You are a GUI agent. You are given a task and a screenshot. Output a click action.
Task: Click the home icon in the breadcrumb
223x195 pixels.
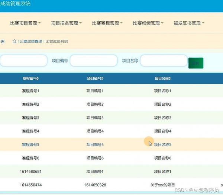(14, 41)
